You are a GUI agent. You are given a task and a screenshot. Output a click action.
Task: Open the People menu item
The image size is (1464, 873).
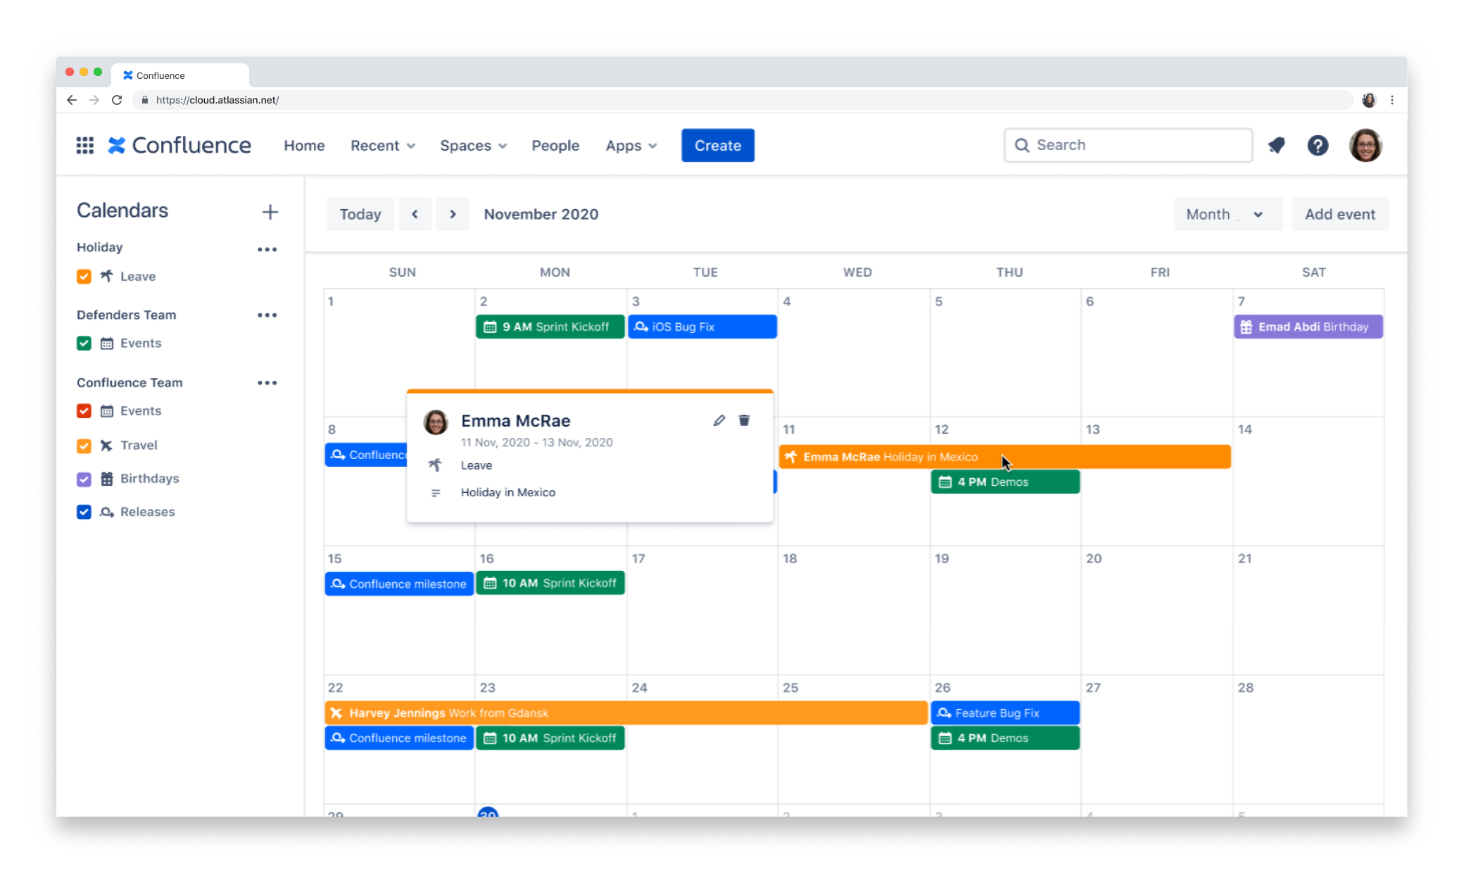tap(555, 146)
